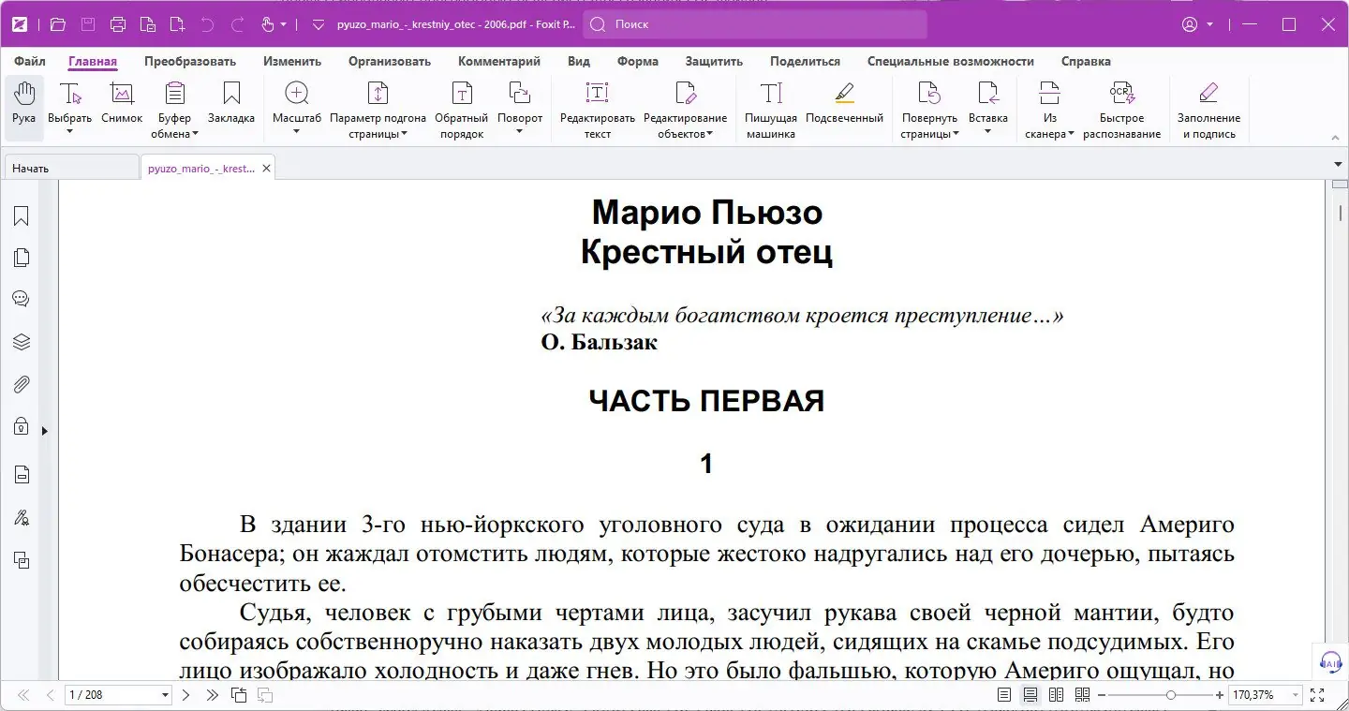Open the page number dropdown arrow
Screen dimensions: 1349x711
click(166, 695)
